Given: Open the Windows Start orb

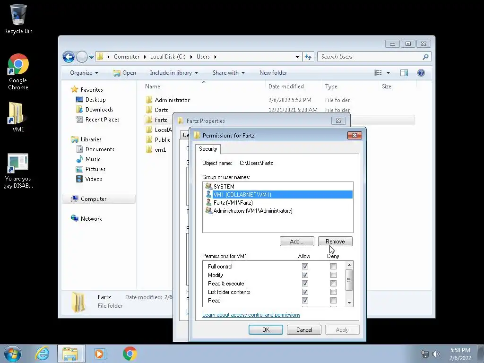Looking at the screenshot, I should coord(13,354).
